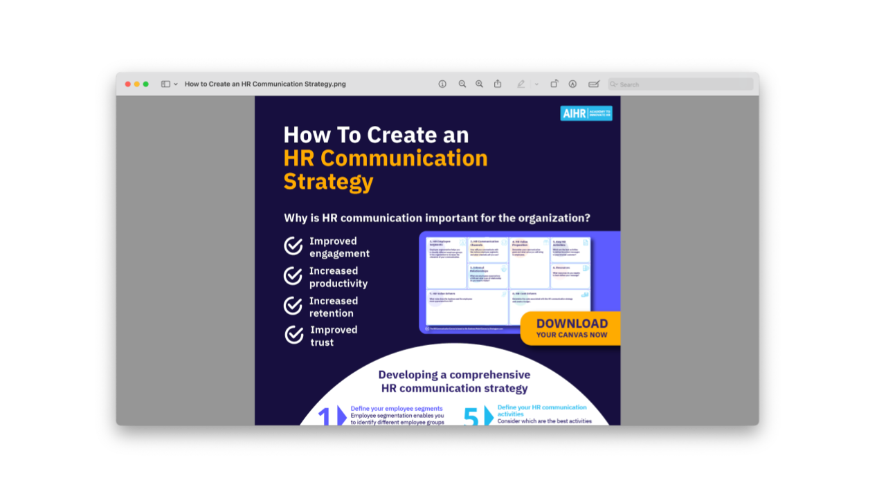886x498 pixels.
Task: Click into the Search field
Action: [685, 84]
